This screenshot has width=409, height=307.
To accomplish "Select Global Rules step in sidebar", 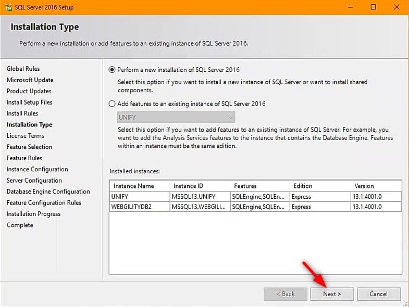I will 23,69.
